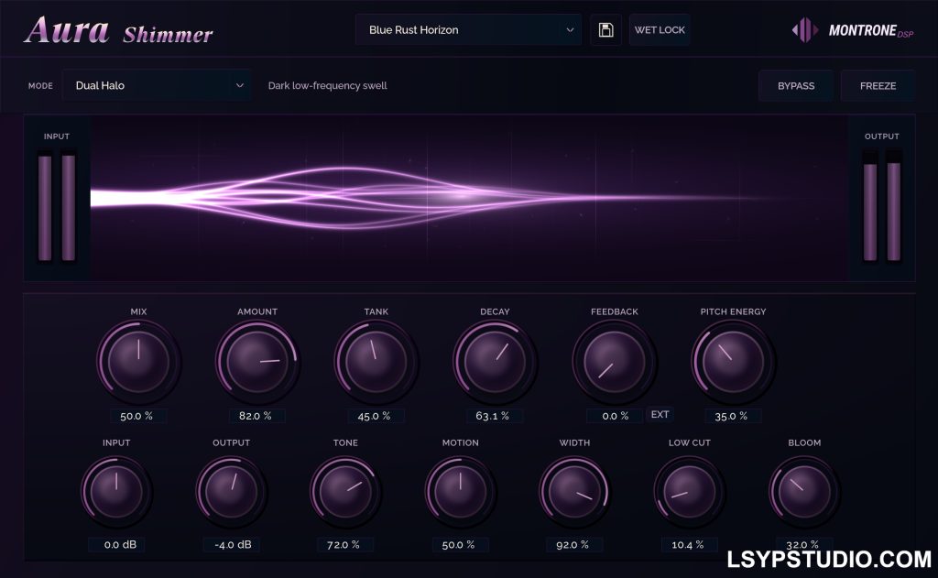
Task: Click the MIX value field 50.0 %
Action: [137, 416]
